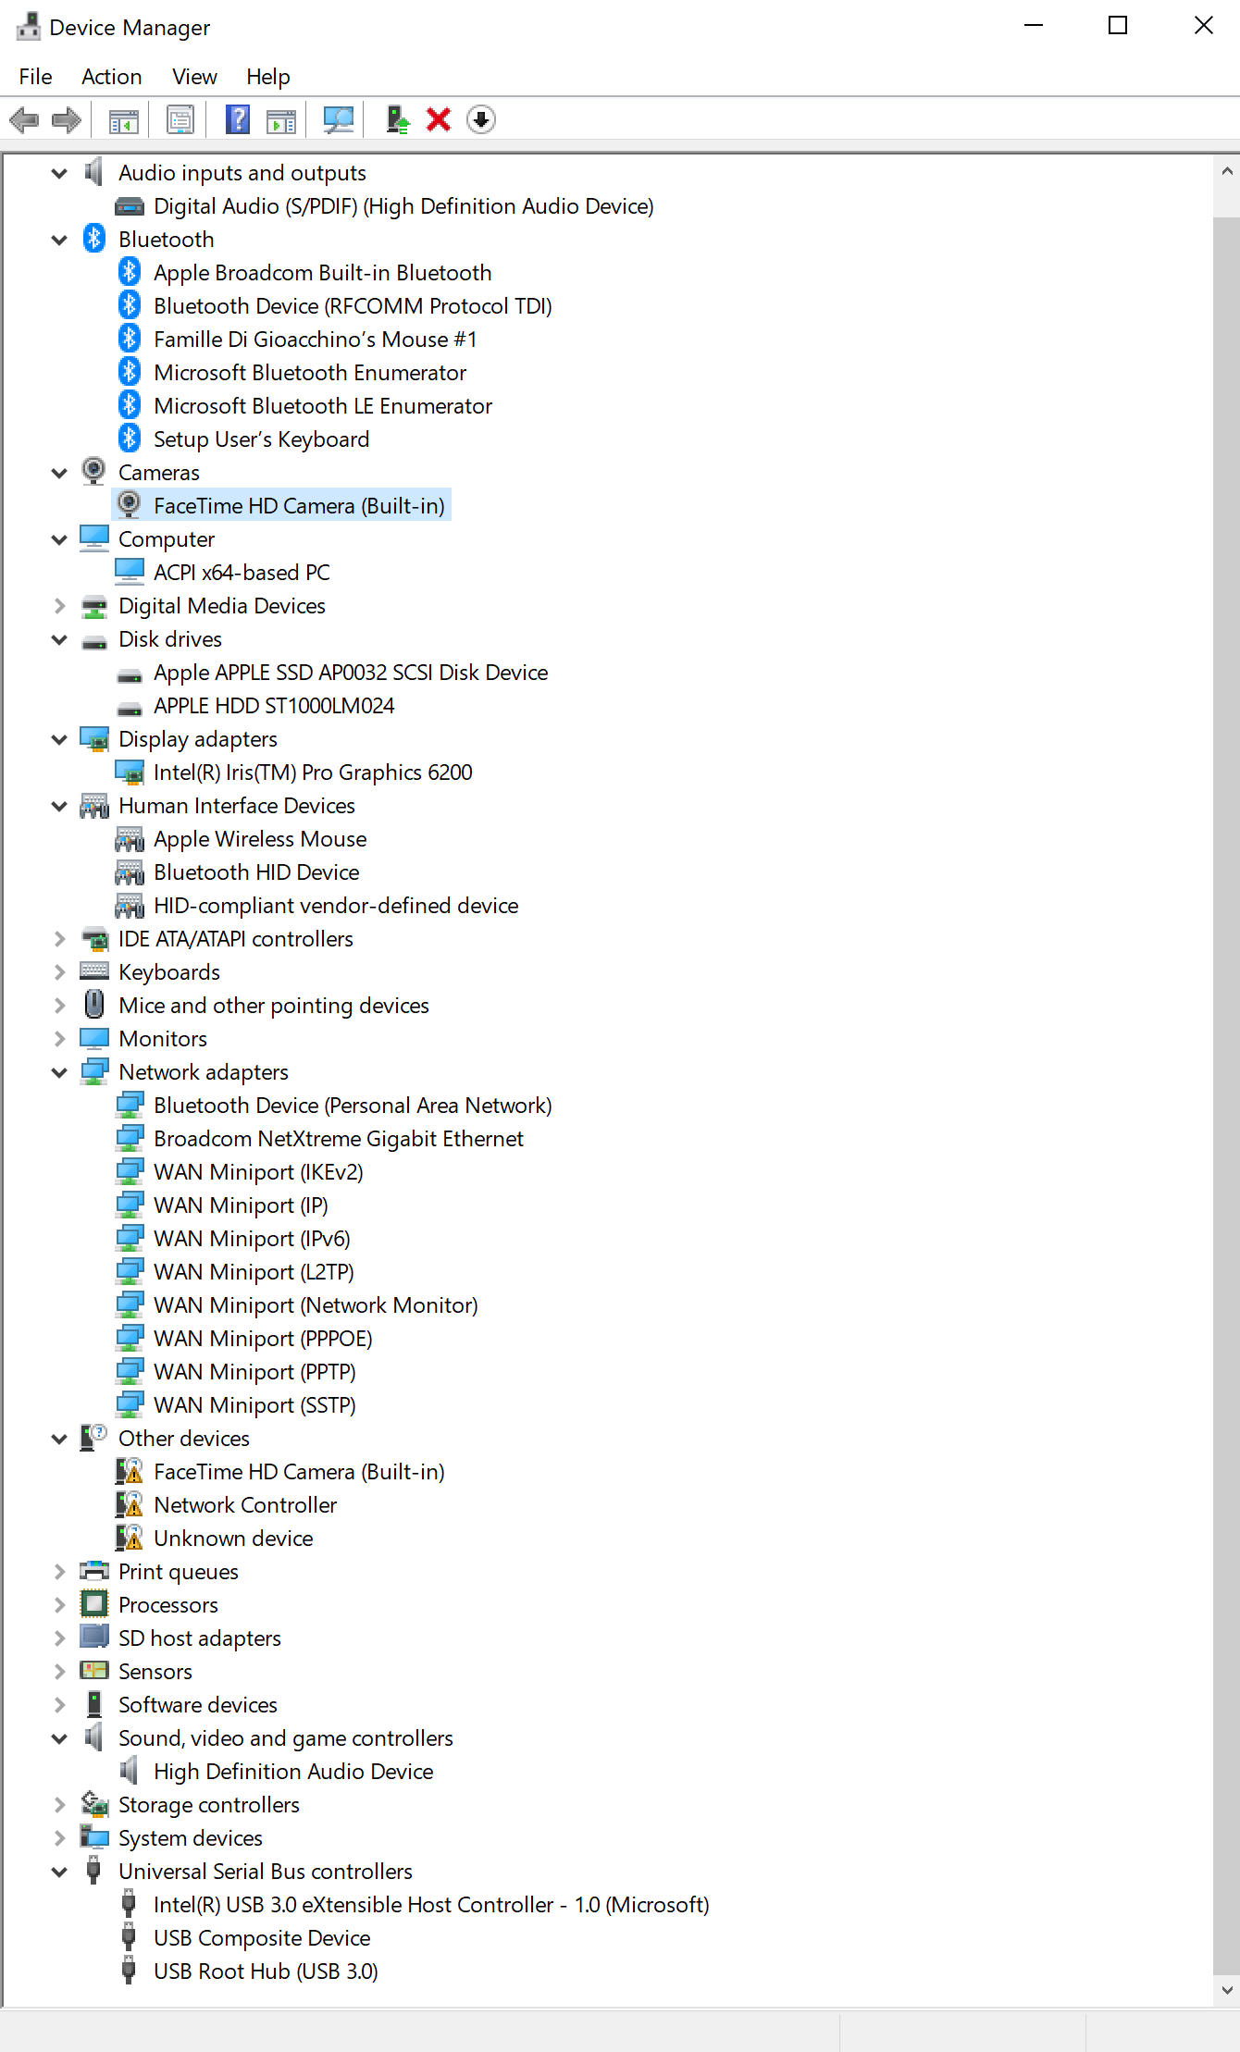1240x2052 pixels.
Task: Click the Universal Serial Bus controllers icon
Action: coord(94,1871)
